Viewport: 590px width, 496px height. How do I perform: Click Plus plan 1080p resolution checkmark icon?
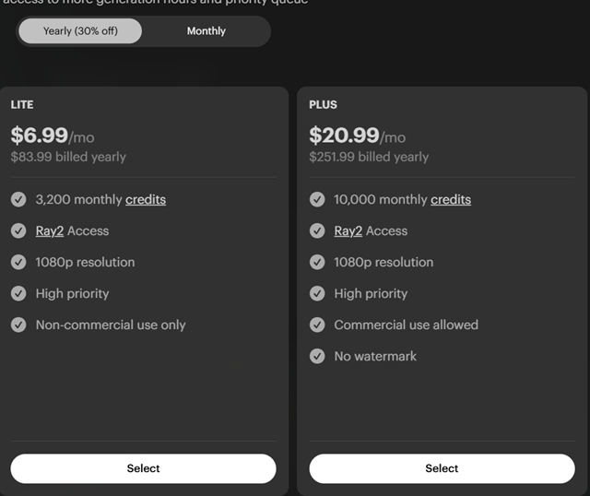317,262
